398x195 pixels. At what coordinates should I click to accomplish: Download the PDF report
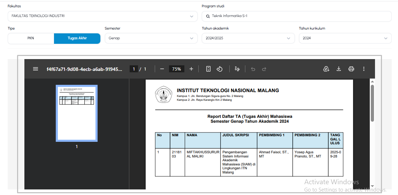[339, 69]
